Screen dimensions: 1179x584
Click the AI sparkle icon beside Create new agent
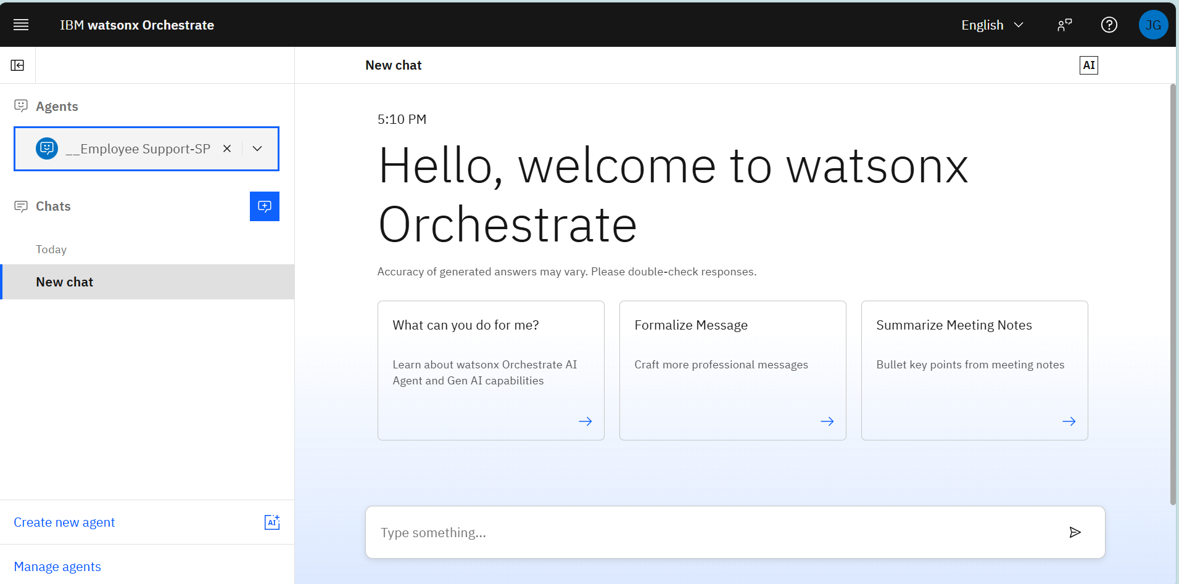click(x=271, y=522)
